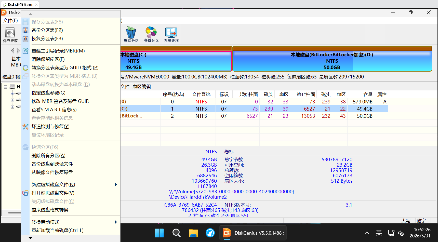The image size is (438, 242).
Task: Toggle the 英 input method indicator
Action: (379, 233)
